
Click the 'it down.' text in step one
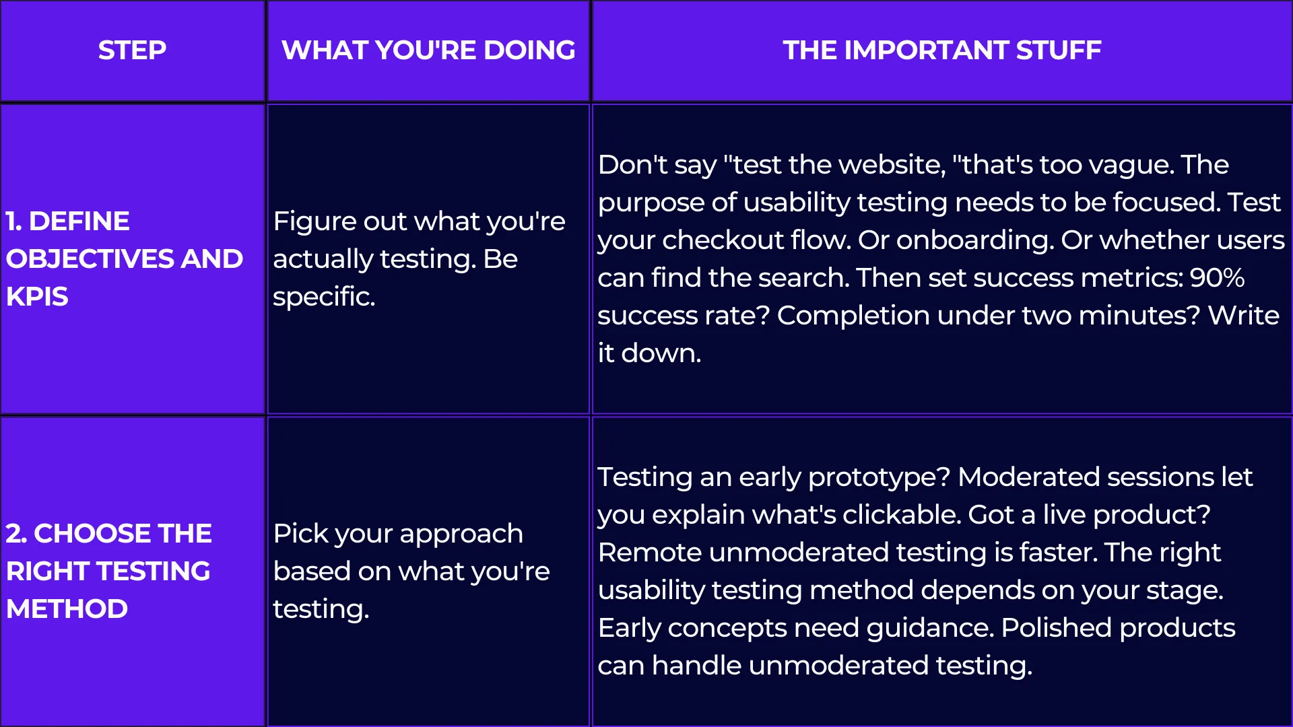(x=649, y=353)
